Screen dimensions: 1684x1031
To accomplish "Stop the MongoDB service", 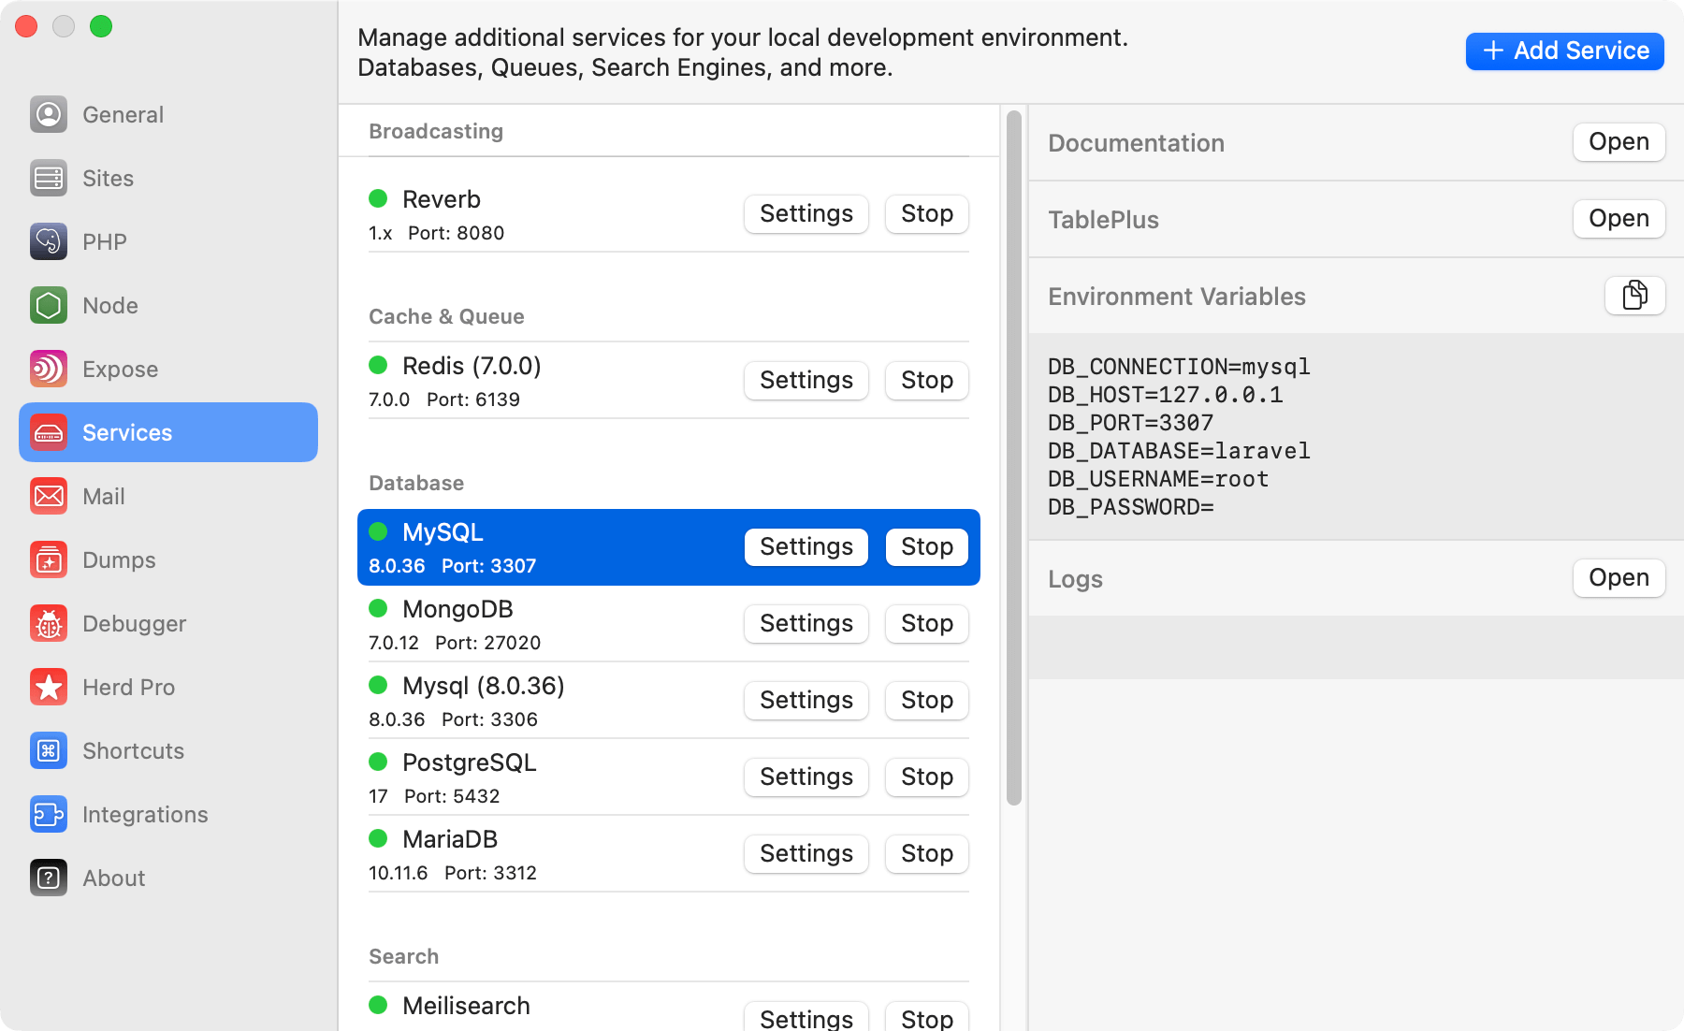I will (927, 623).
